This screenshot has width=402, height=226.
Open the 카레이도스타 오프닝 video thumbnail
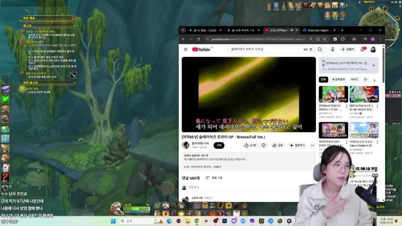pyautogui.click(x=364, y=130)
